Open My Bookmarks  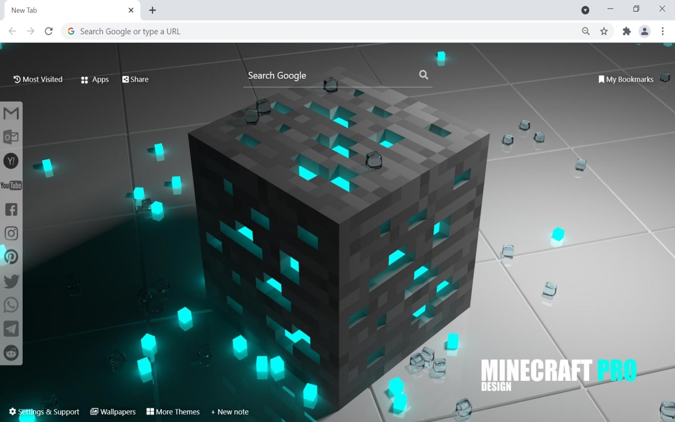click(x=626, y=79)
